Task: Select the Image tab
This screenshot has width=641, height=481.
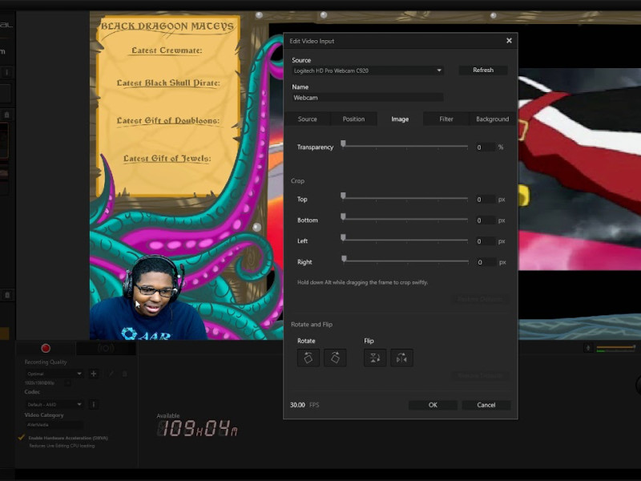Action: coord(400,119)
